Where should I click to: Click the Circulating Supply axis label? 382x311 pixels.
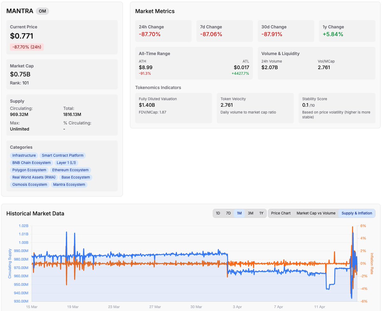point(10,264)
